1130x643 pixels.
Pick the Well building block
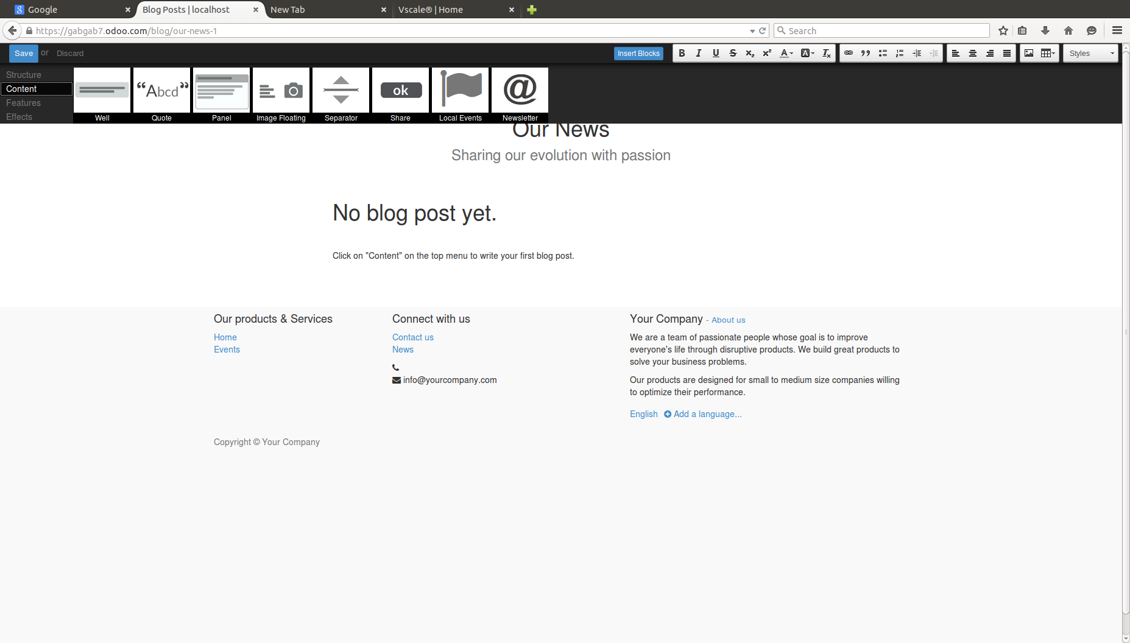coord(102,95)
